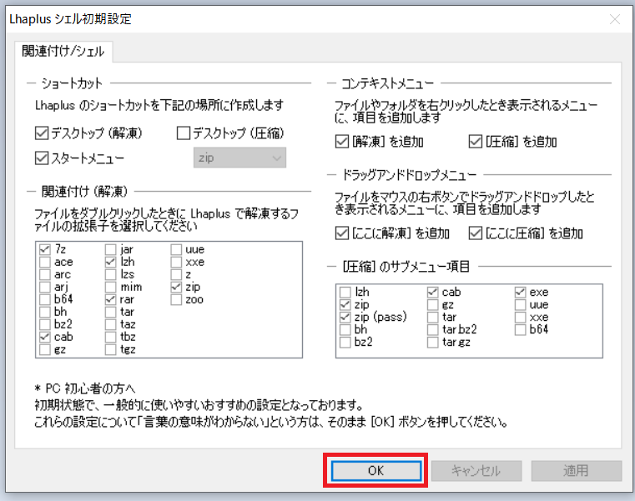The image size is (635, 501).
Task: Check tar.bz2 submenu item
Action: pyautogui.click(x=433, y=329)
